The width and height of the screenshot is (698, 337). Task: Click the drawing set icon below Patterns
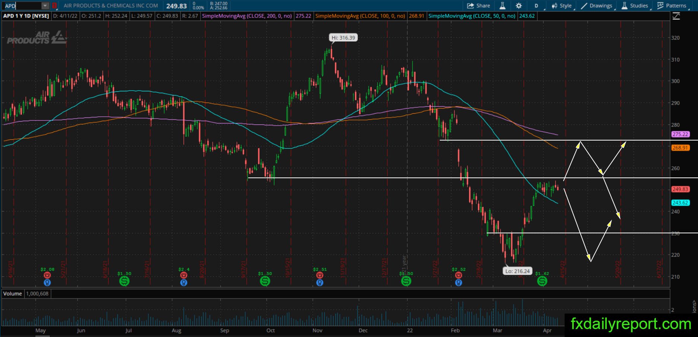coord(676,16)
